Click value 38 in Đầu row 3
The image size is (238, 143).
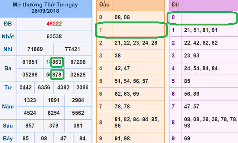[118, 56]
